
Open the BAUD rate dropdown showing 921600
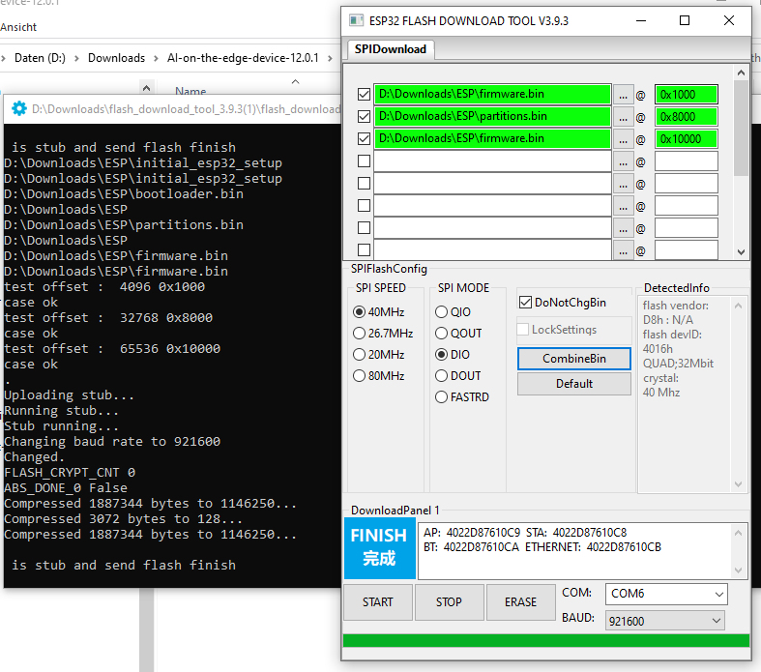pos(665,621)
